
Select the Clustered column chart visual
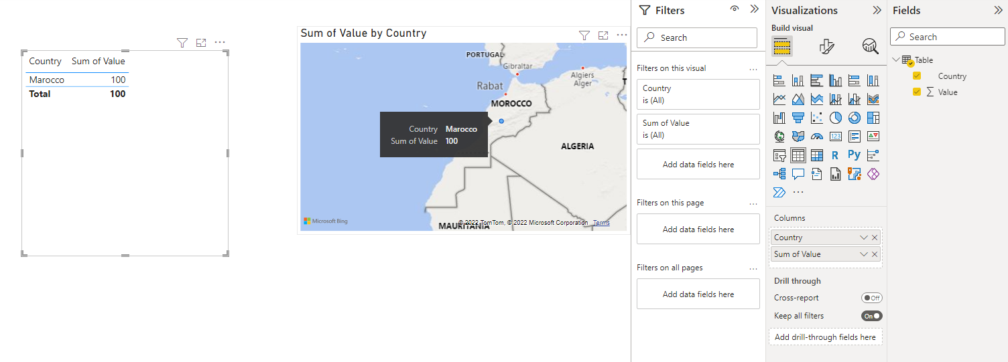(835, 80)
